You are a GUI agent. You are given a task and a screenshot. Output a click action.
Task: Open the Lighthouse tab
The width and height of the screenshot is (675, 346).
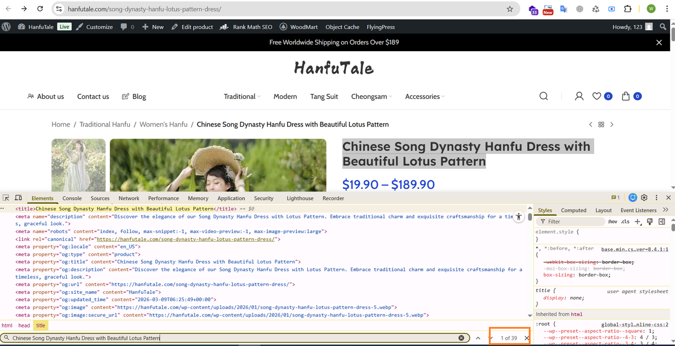tap(300, 198)
